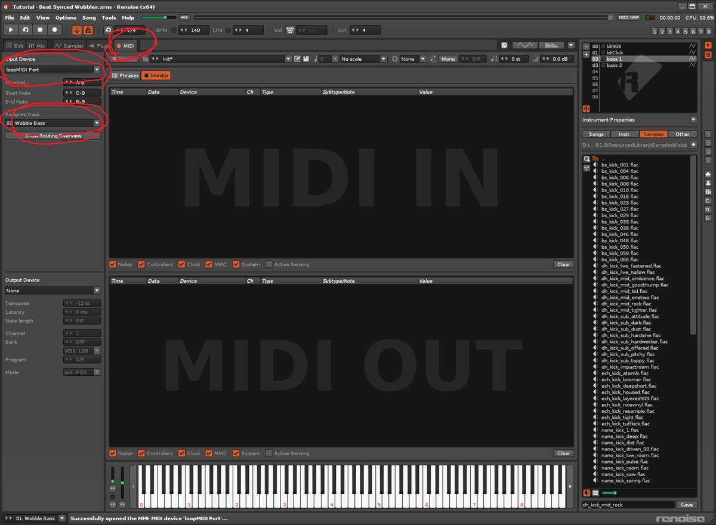
Task: Uncheck Clock checkbox in MIDI IN panel
Action: (181, 264)
